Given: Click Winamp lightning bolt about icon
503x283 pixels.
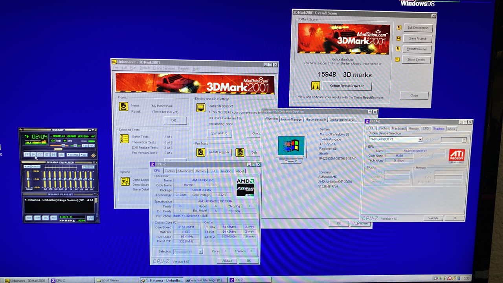Looking at the screenshot, I should click(x=94, y=155).
